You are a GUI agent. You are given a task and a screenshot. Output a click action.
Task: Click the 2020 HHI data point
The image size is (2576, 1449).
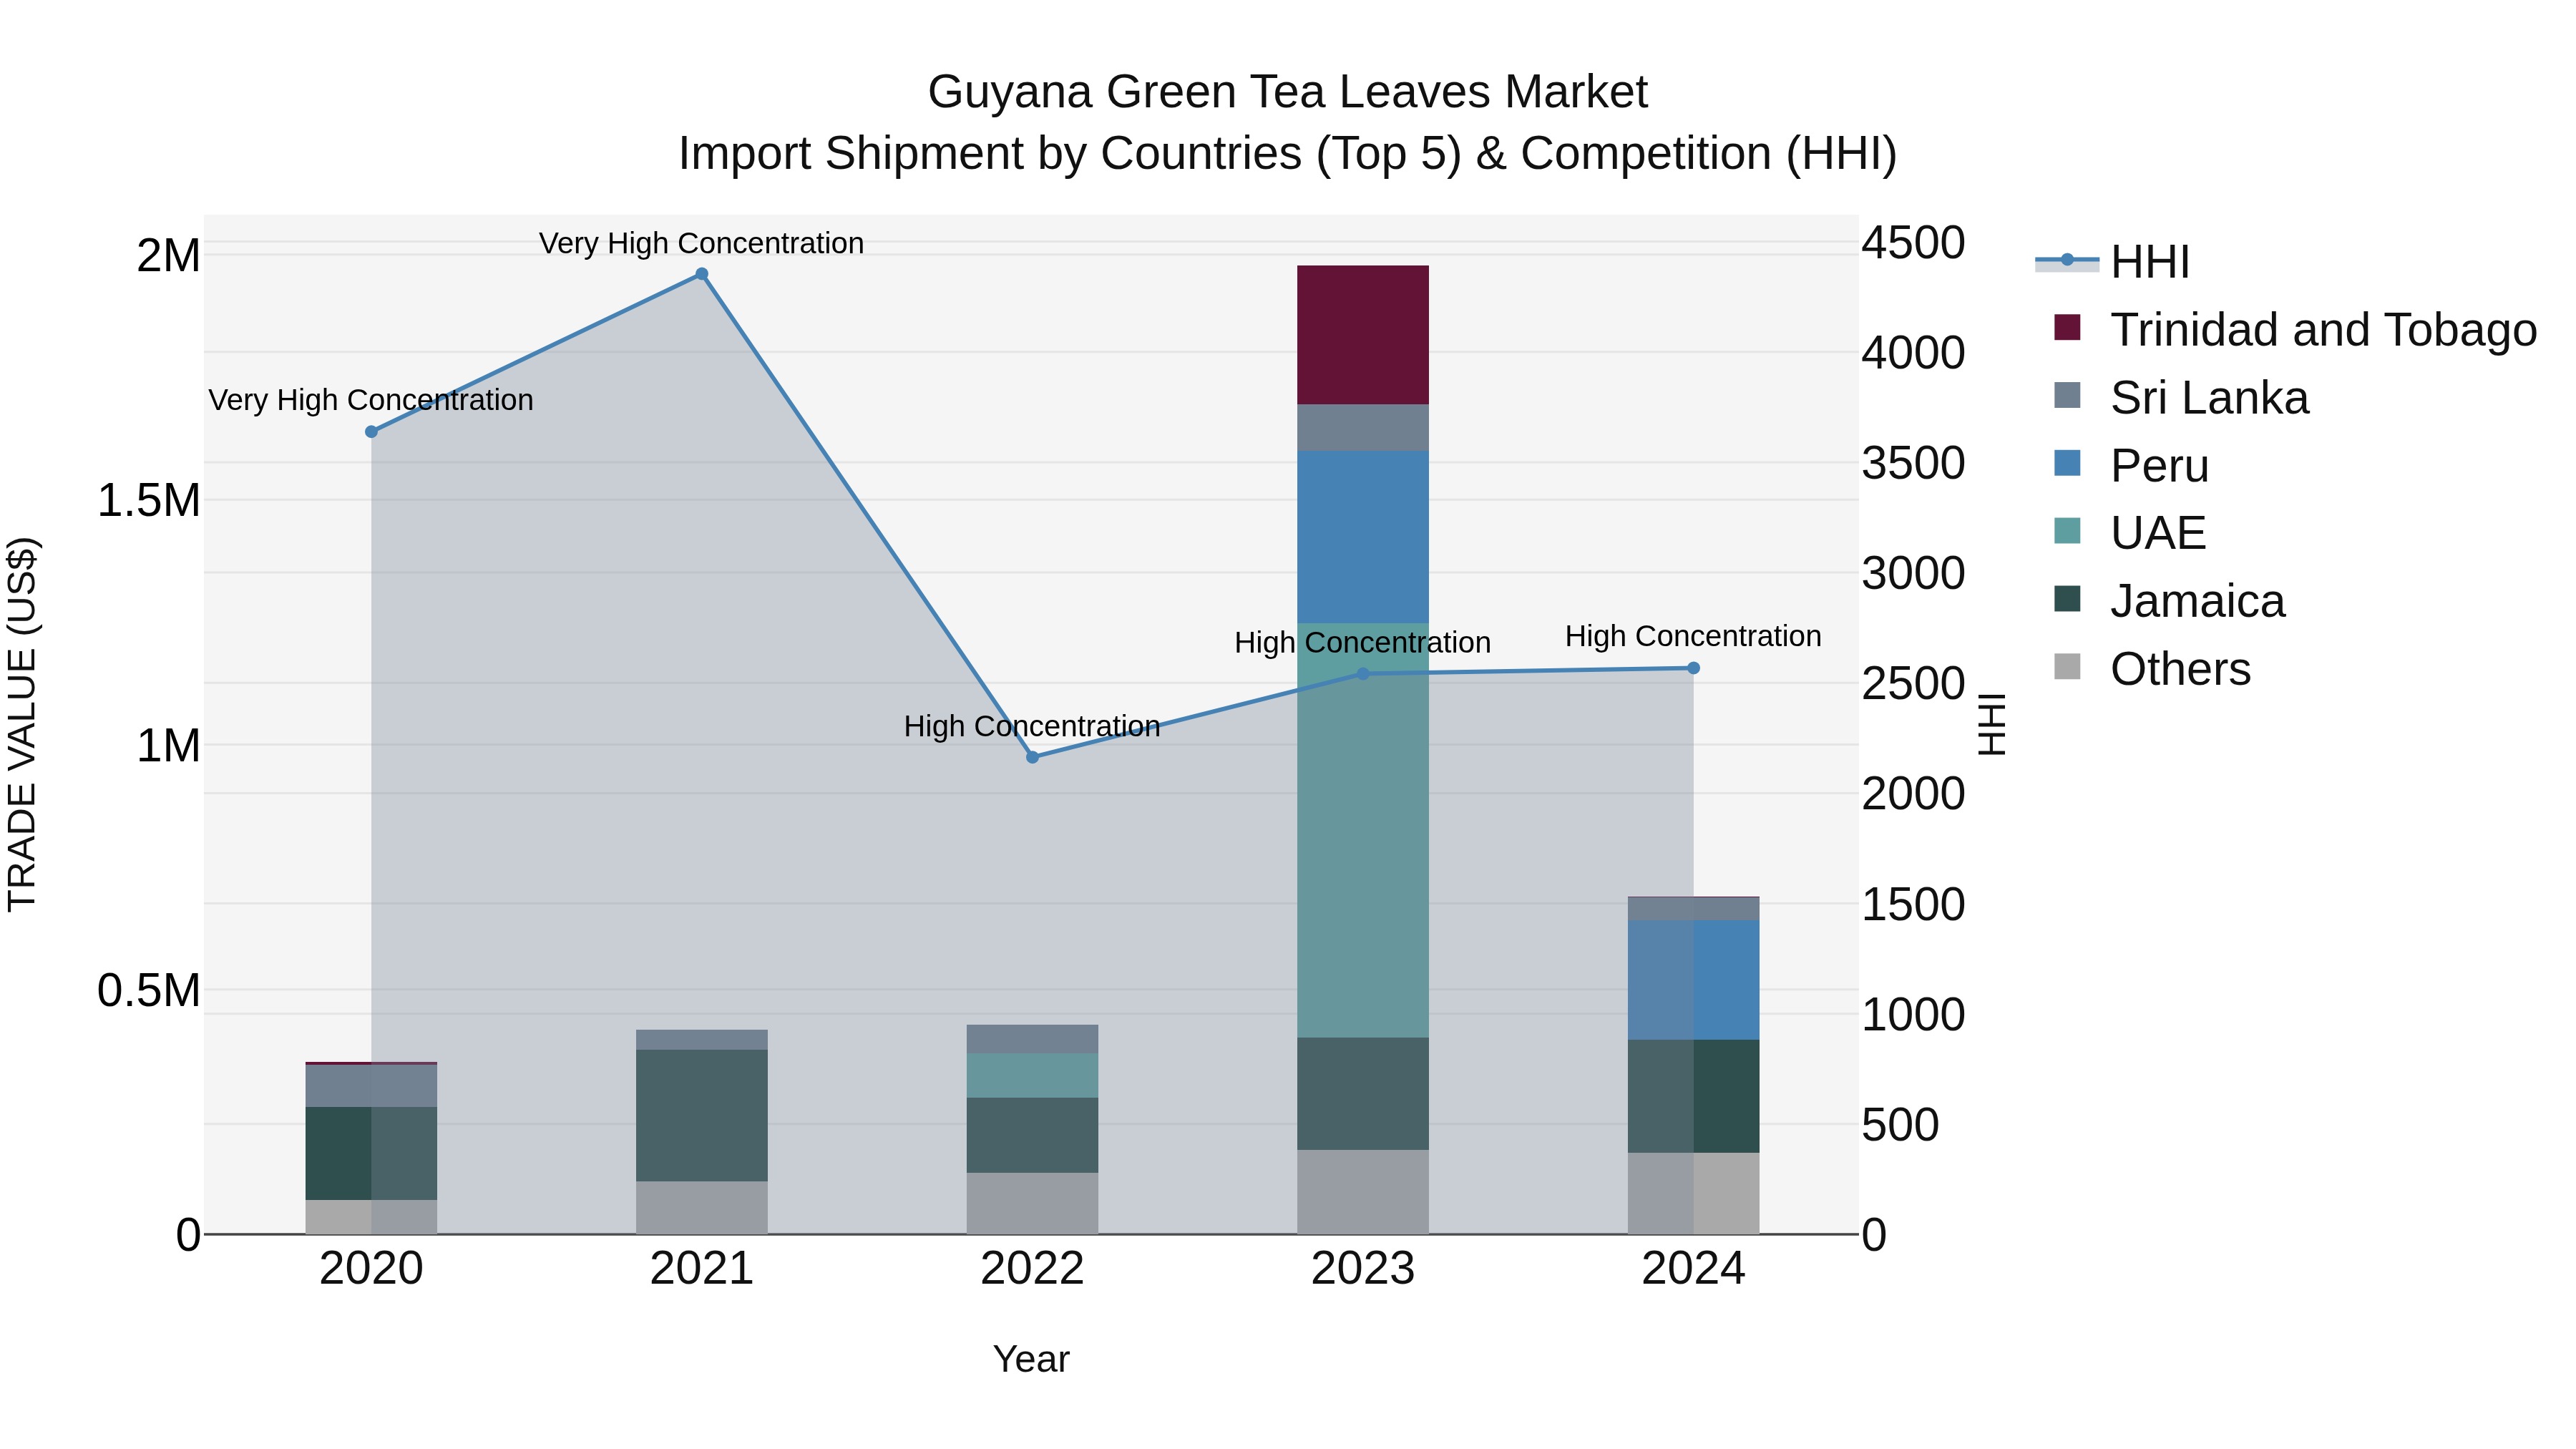point(371,432)
